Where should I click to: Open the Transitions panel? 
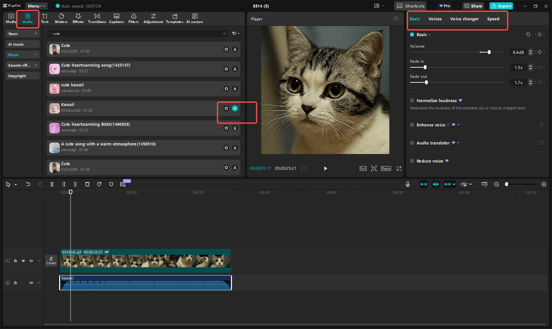tap(97, 18)
